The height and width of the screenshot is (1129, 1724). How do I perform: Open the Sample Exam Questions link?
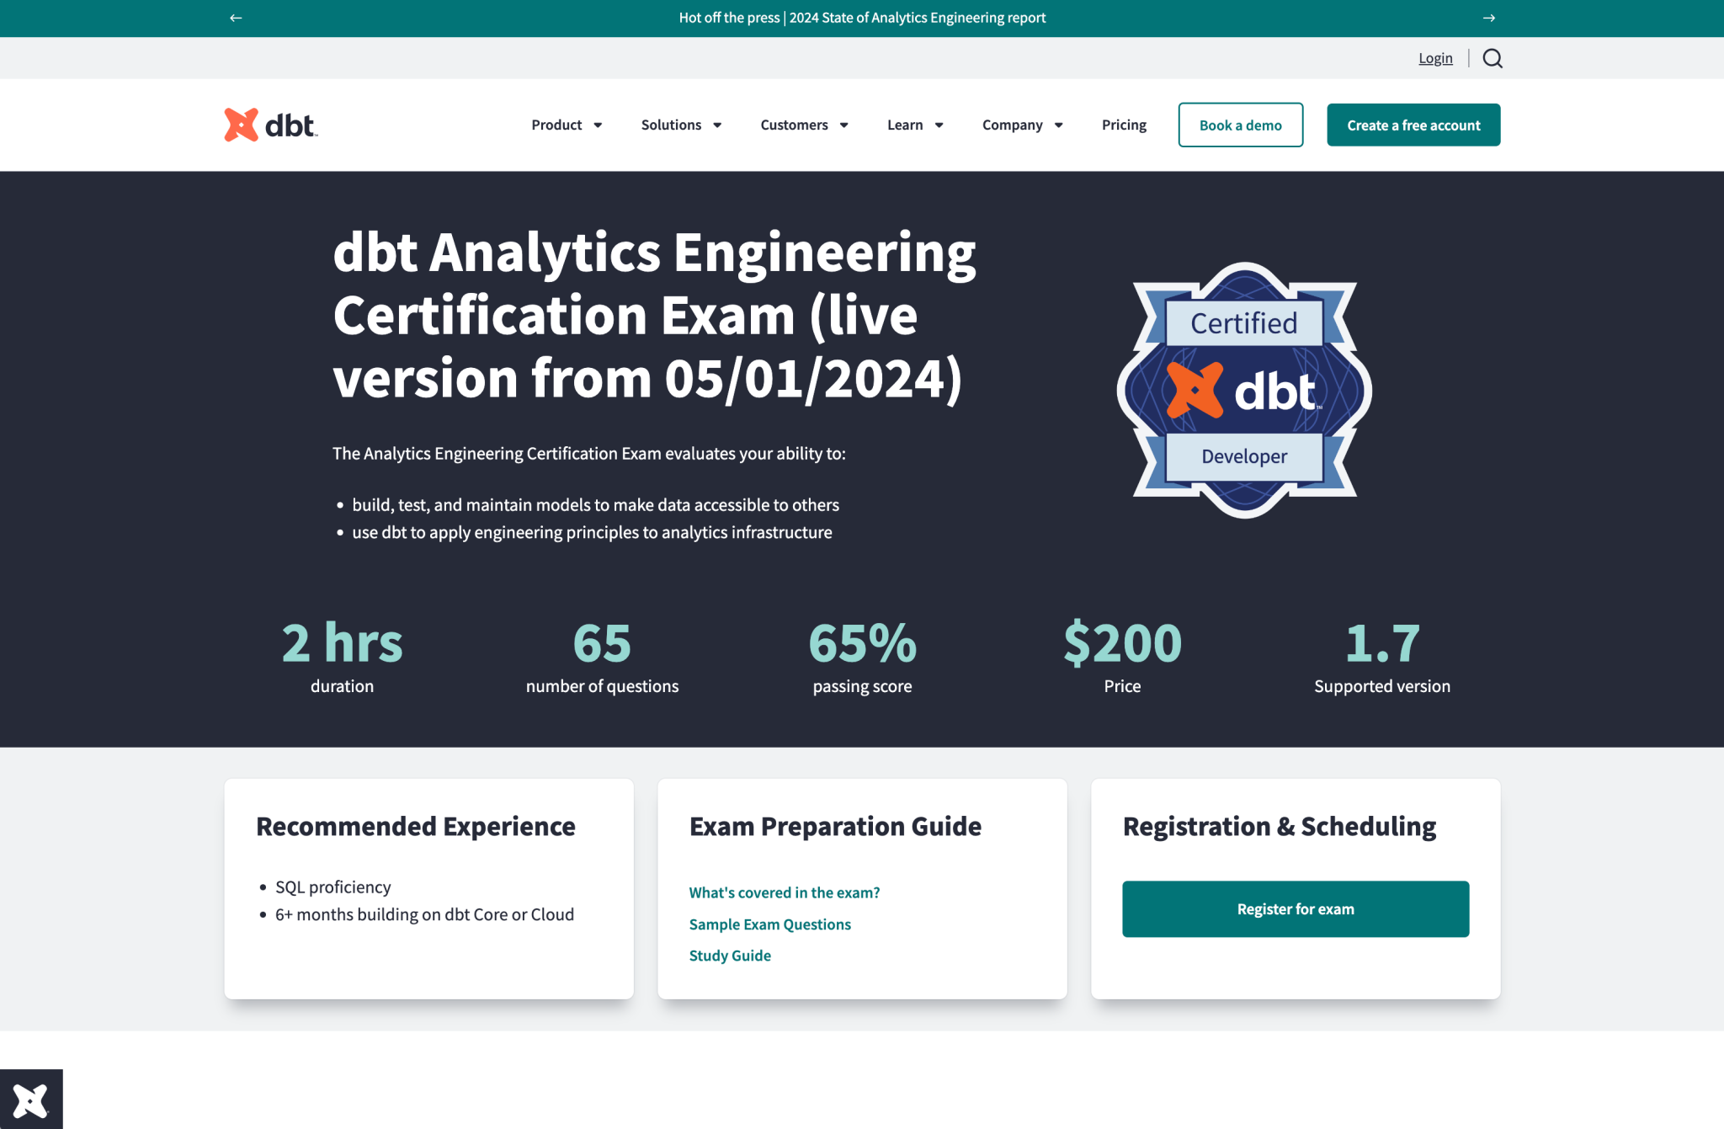click(769, 924)
